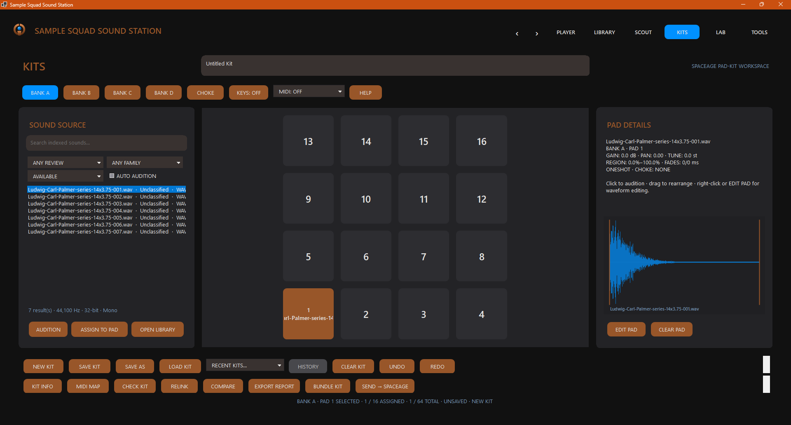Image resolution: width=791 pixels, height=425 pixels.
Task: Click CLEAR KIT
Action: [353, 367]
